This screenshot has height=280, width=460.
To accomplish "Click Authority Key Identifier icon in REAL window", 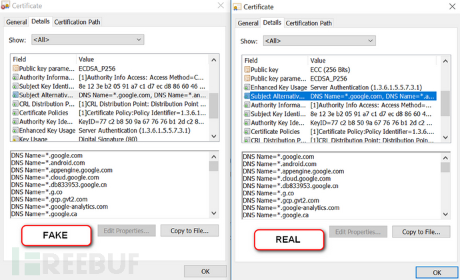I will (x=247, y=123).
